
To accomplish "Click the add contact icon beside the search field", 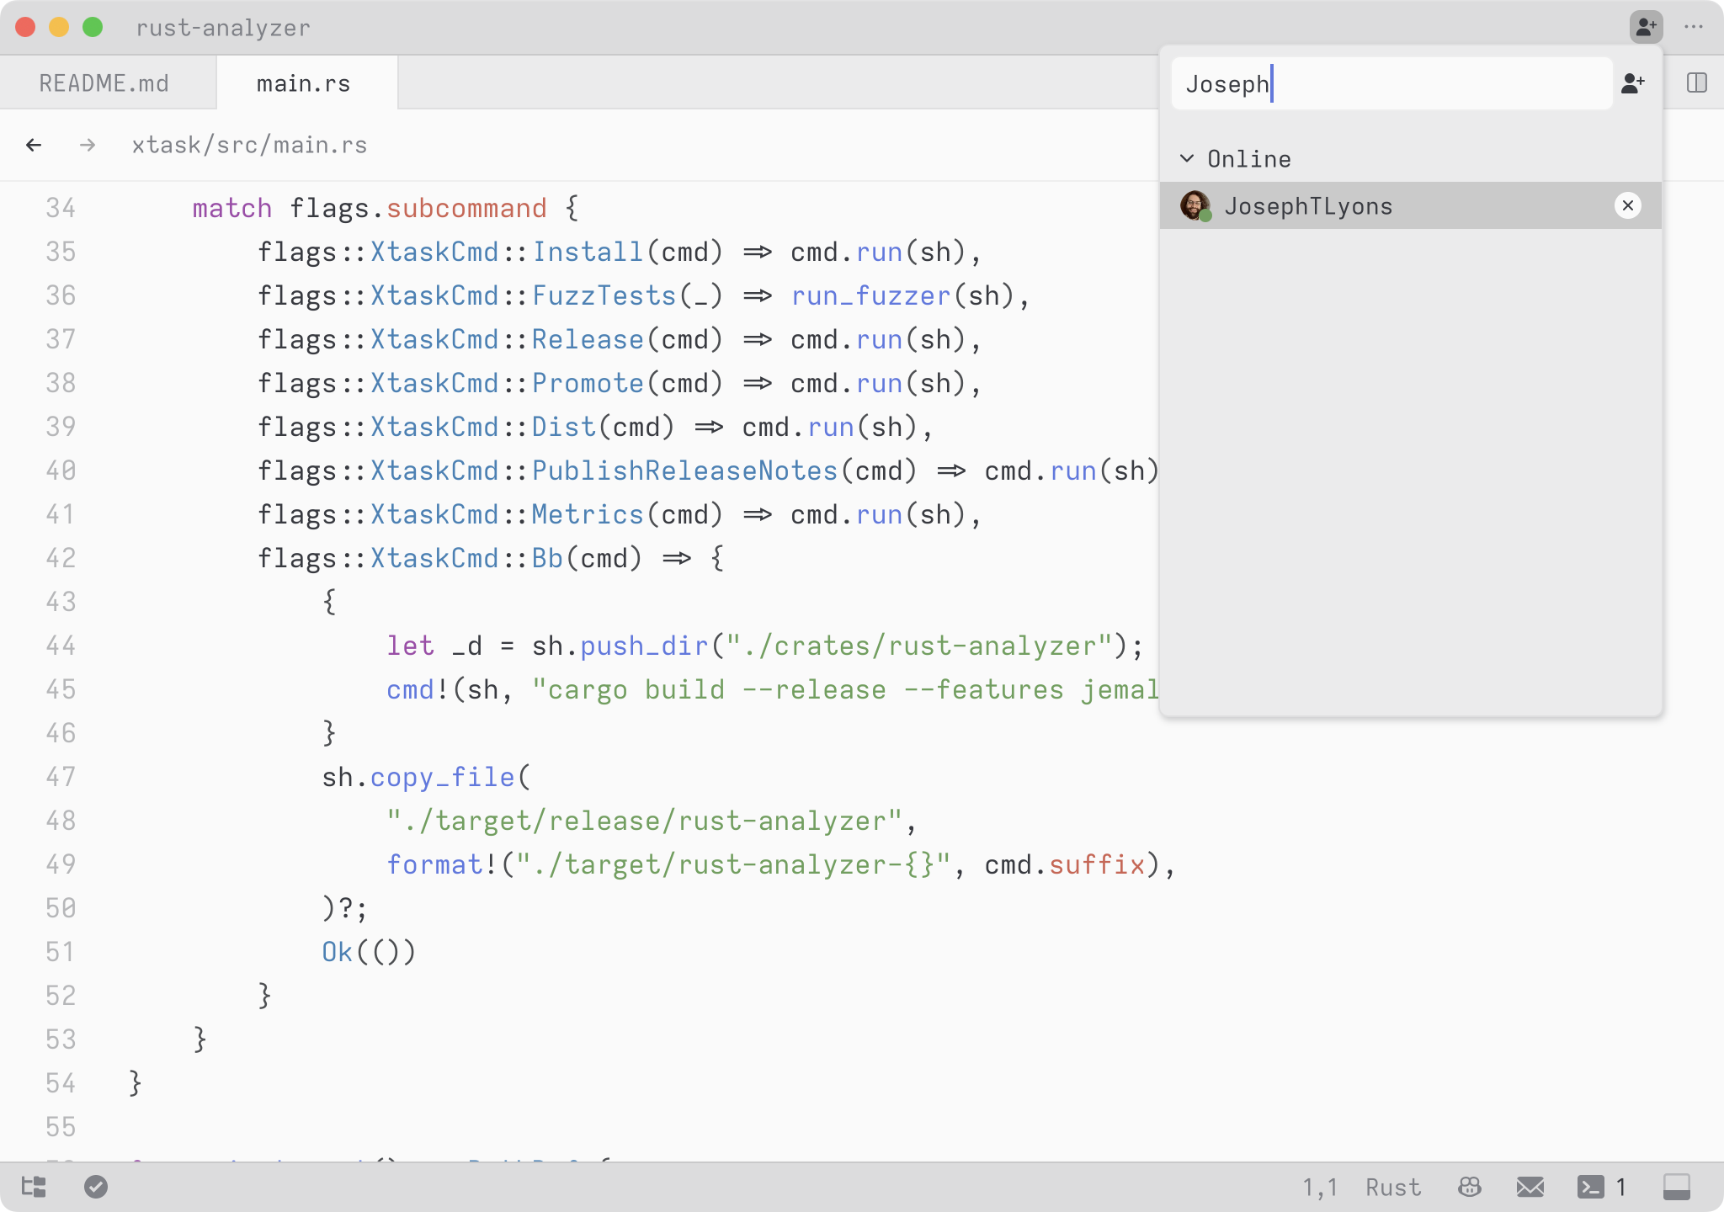I will 1632,83.
